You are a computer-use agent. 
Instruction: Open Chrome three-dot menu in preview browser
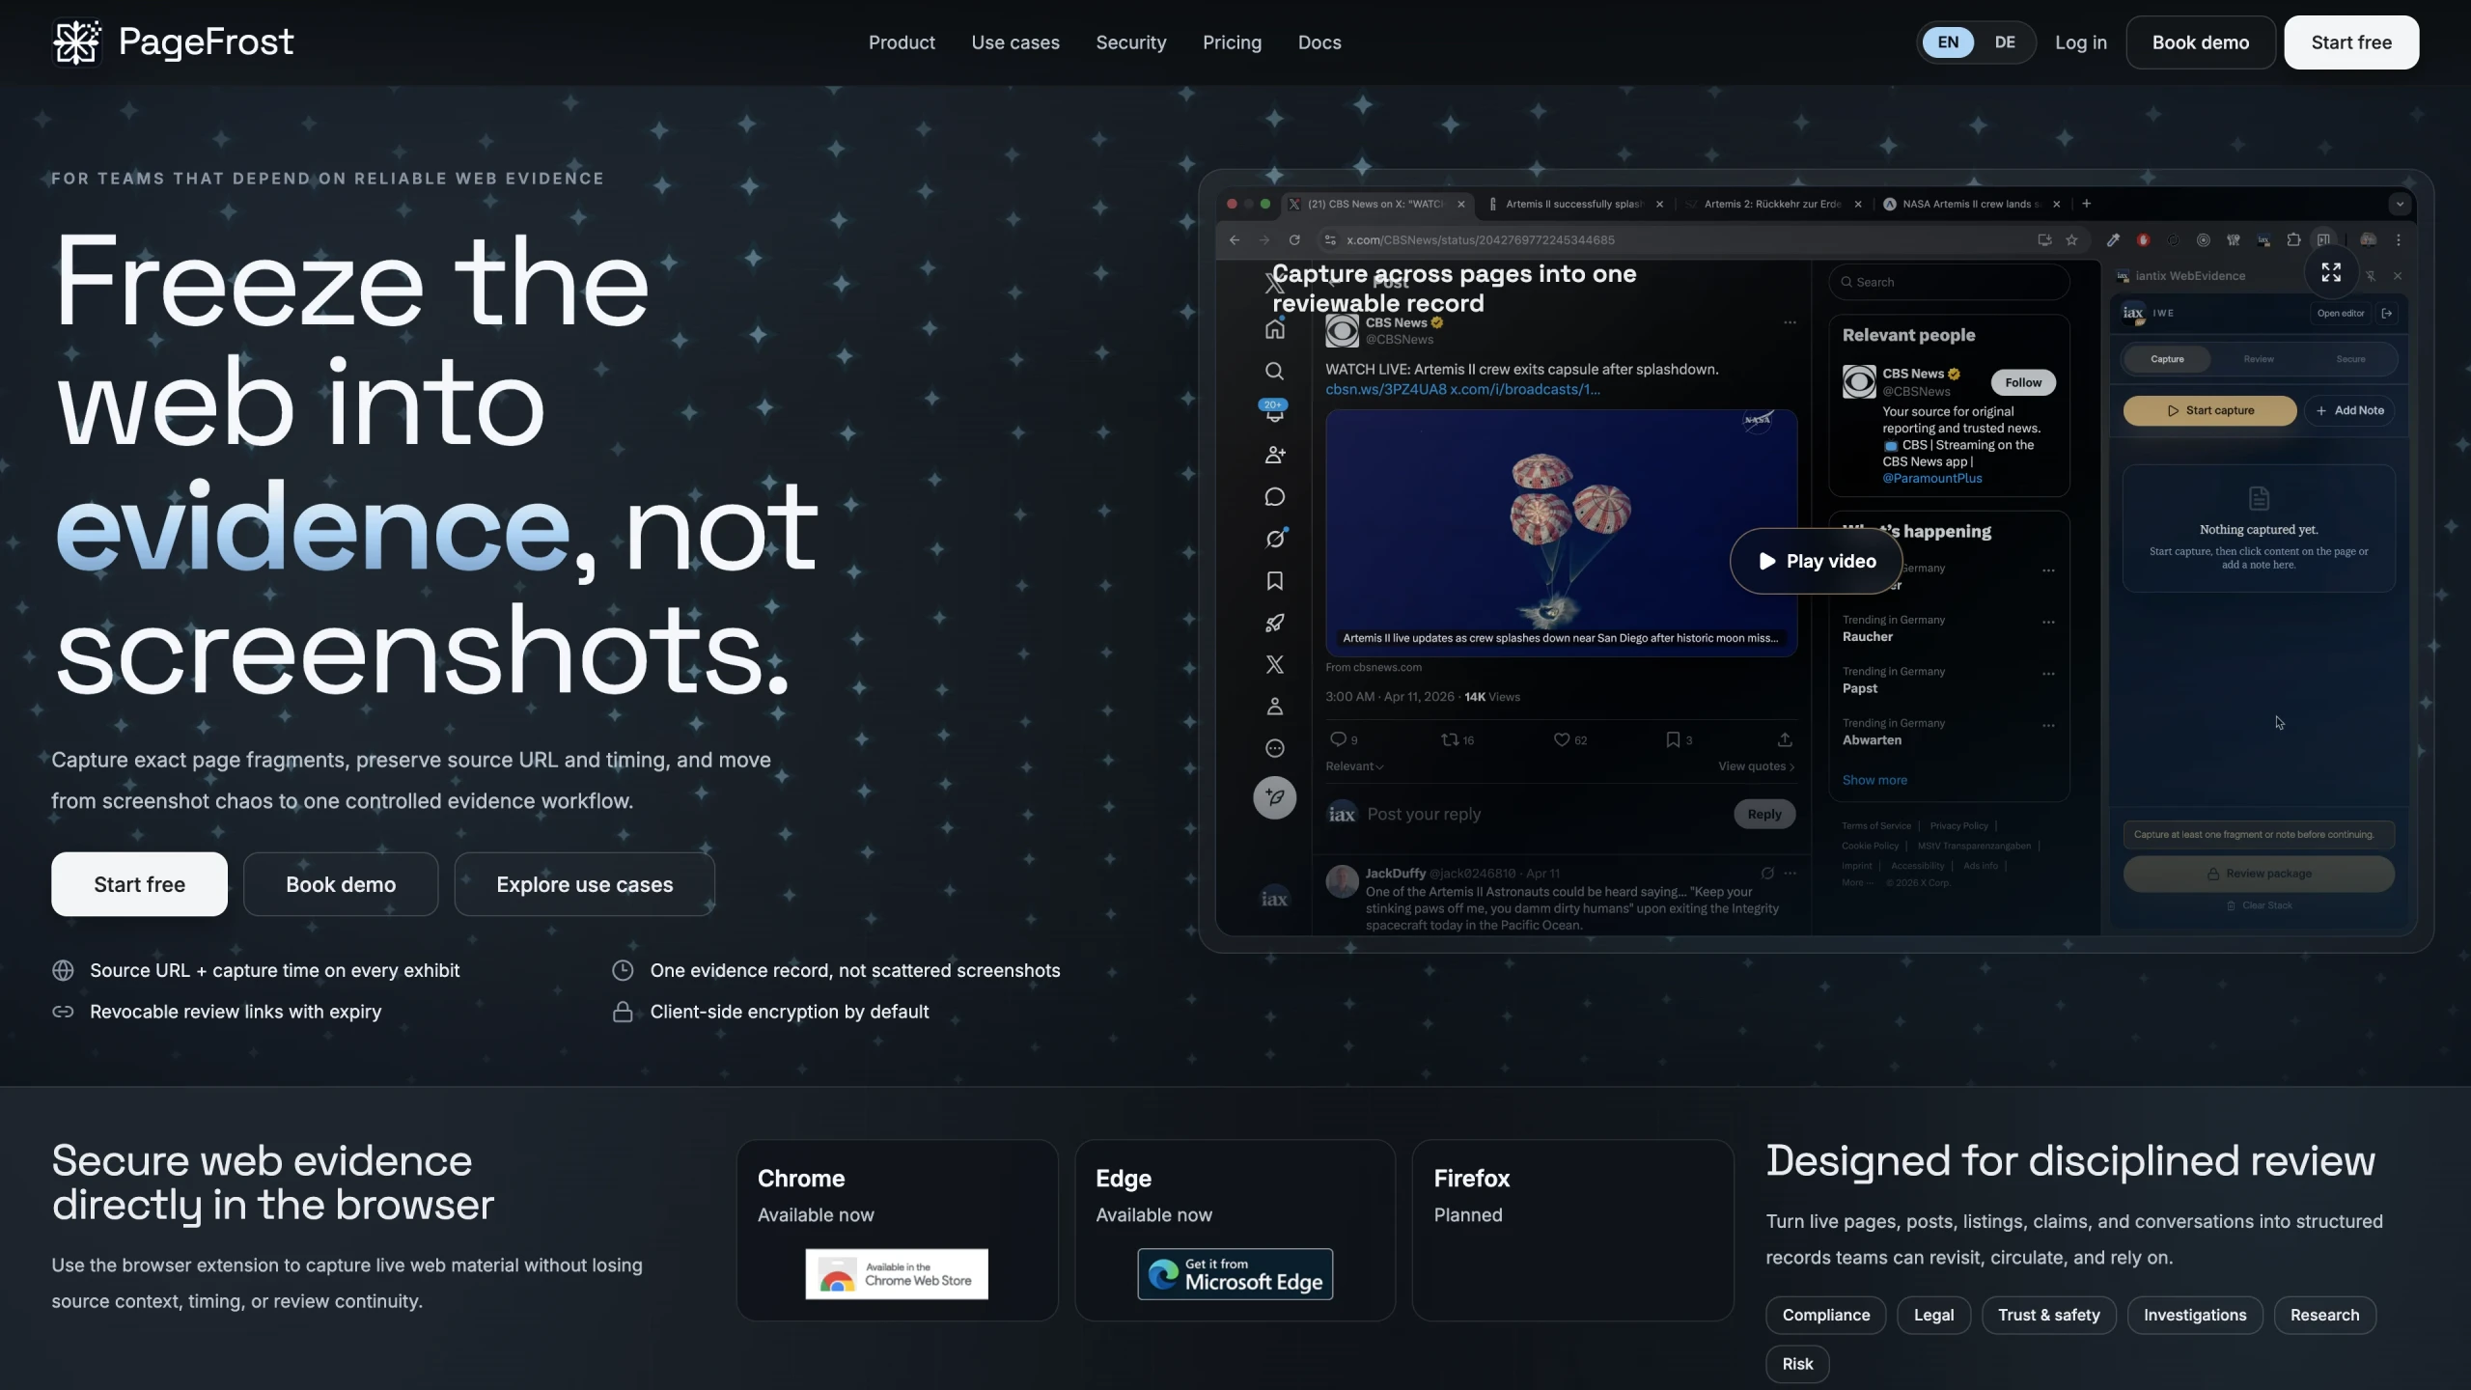tap(2399, 240)
